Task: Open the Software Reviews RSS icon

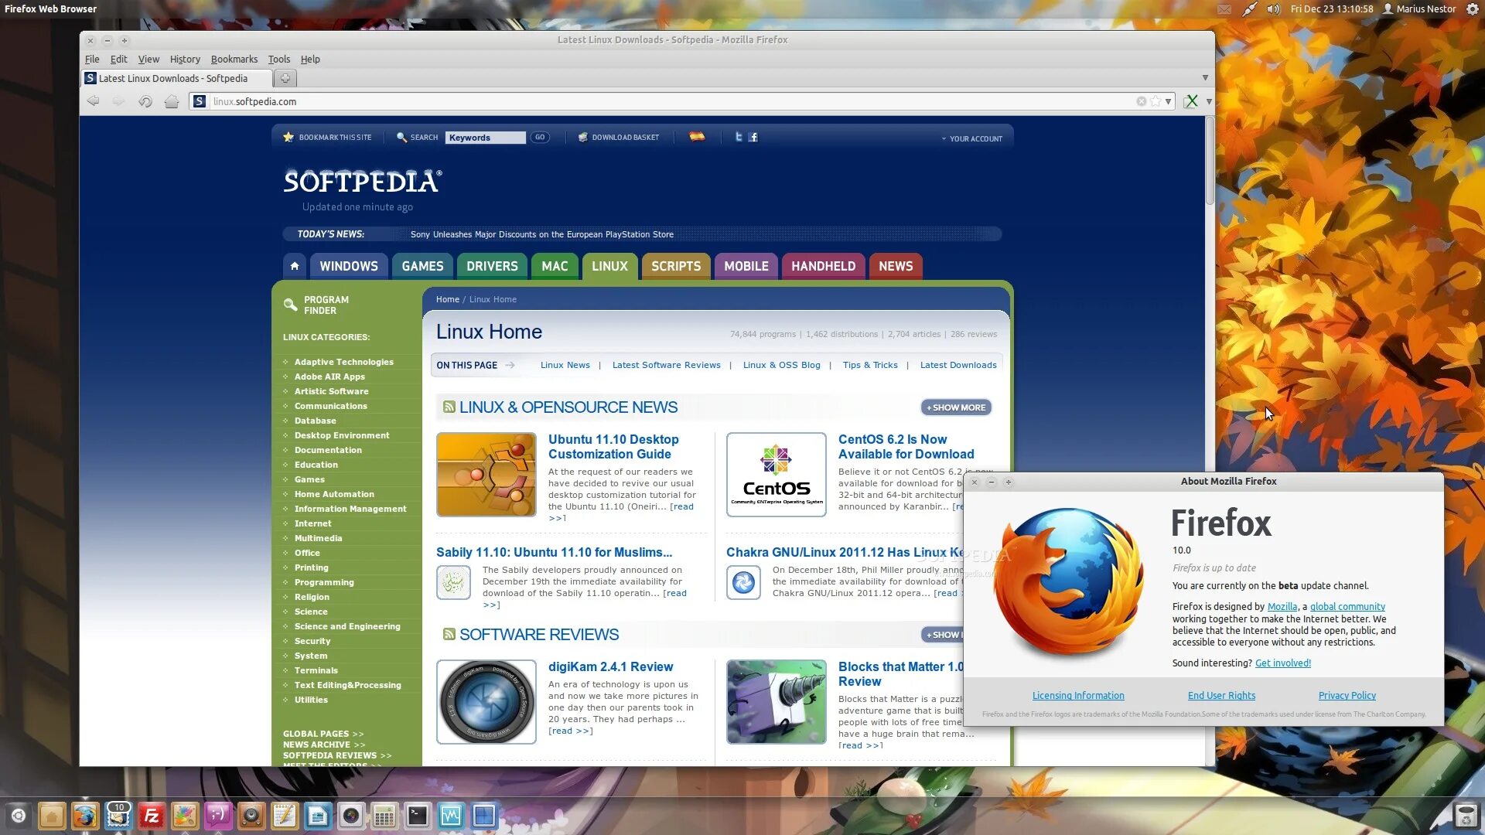Action: click(x=449, y=634)
